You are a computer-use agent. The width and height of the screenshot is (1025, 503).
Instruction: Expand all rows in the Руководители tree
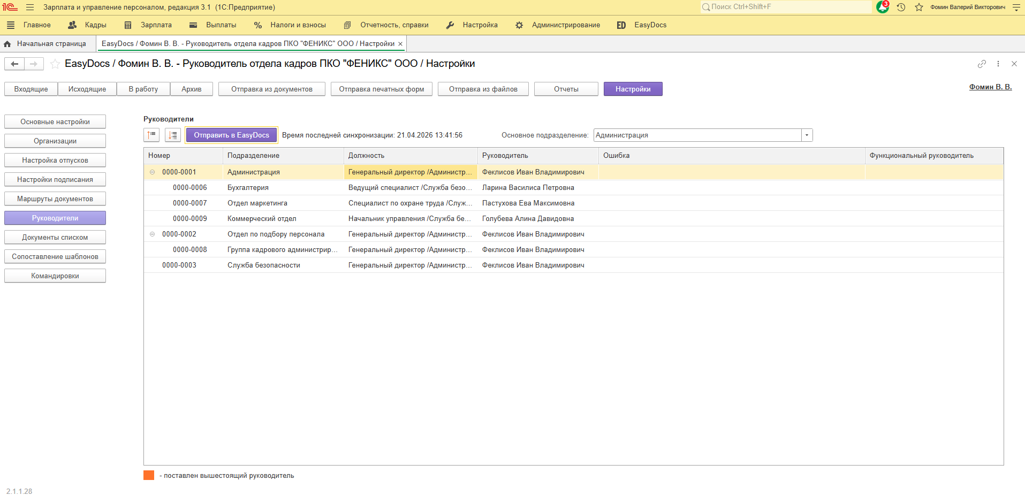coord(173,135)
